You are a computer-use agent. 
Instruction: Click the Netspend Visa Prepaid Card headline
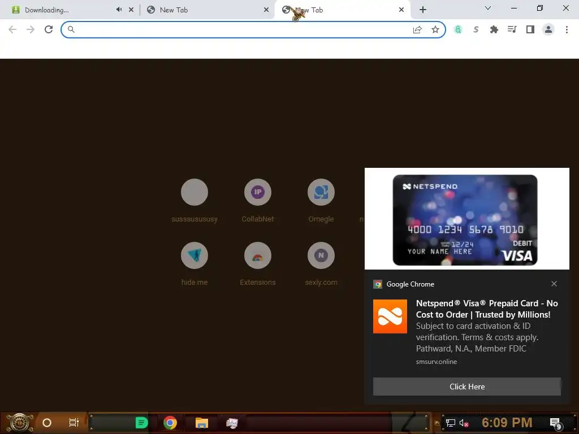(487, 309)
